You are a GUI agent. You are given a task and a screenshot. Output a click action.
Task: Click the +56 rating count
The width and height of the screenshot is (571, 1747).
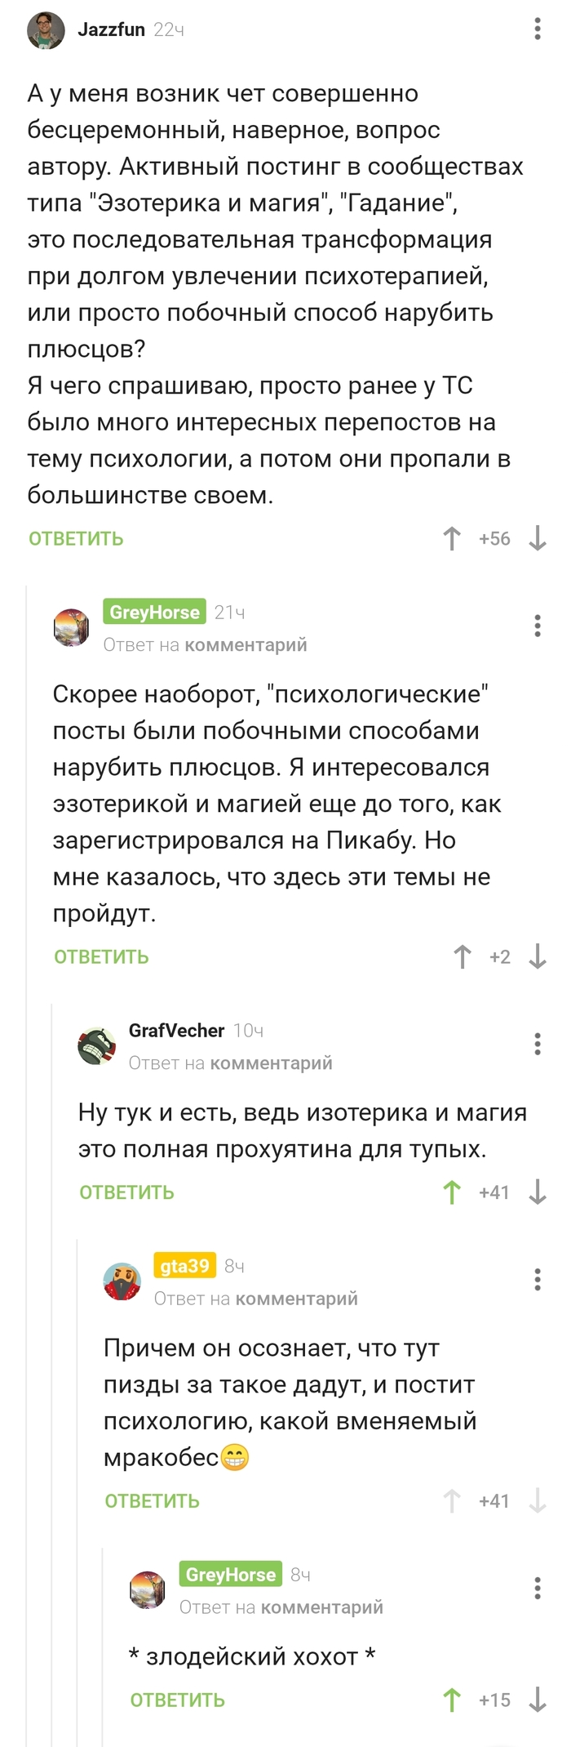pos(494,538)
